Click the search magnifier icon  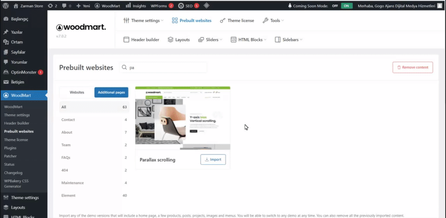click(x=124, y=67)
